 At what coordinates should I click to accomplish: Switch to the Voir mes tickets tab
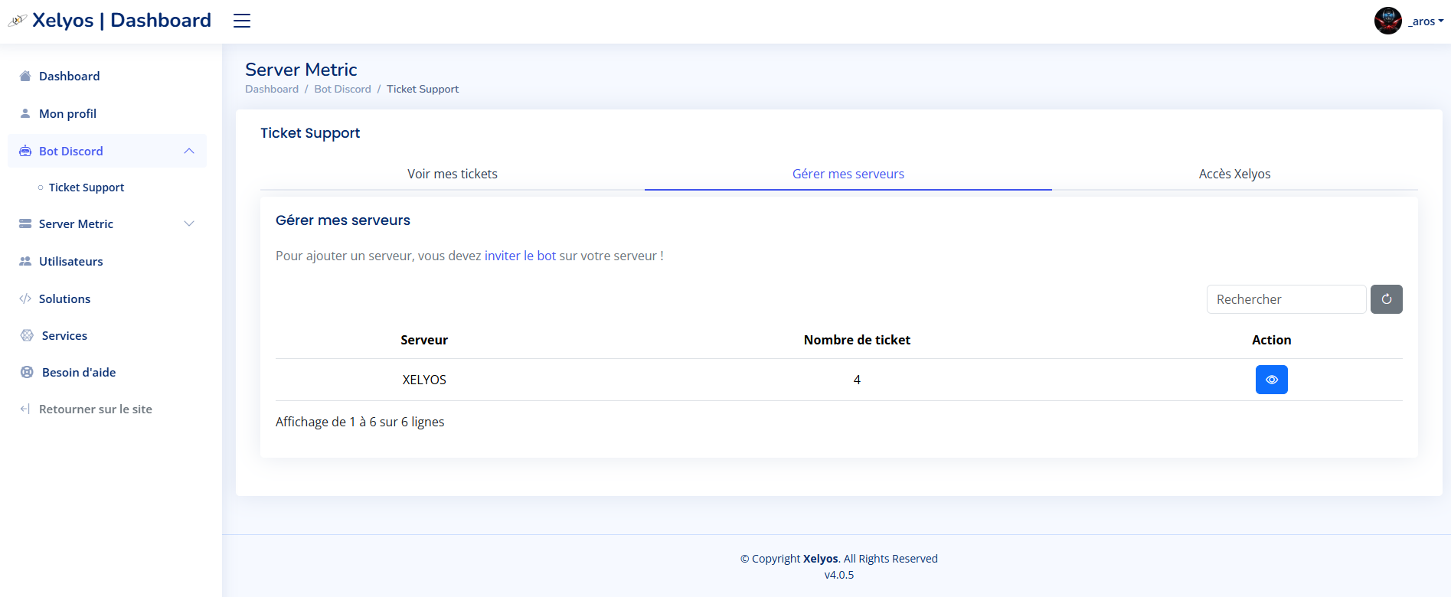point(452,174)
